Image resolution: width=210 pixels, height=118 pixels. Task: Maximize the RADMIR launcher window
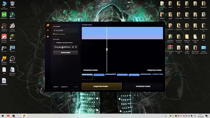pos(160,25)
